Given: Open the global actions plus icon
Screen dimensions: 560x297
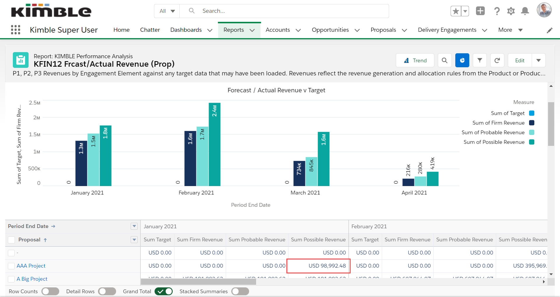Looking at the screenshot, I should pyautogui.click(x=480, y=11).
